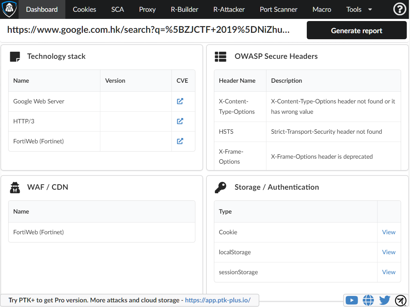Open the R-Builder tab
Image resolution: width=410 pixels, height=307 pixels.
(x=184, y=10)
